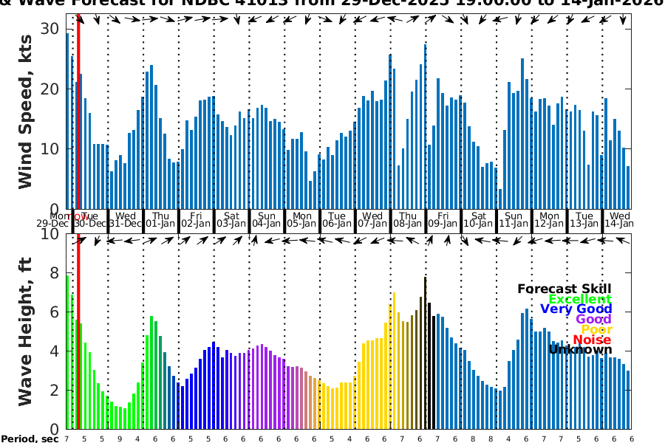Click the "Period, sec" row label
Screen dimensions: 665x443
click(30, 439)
